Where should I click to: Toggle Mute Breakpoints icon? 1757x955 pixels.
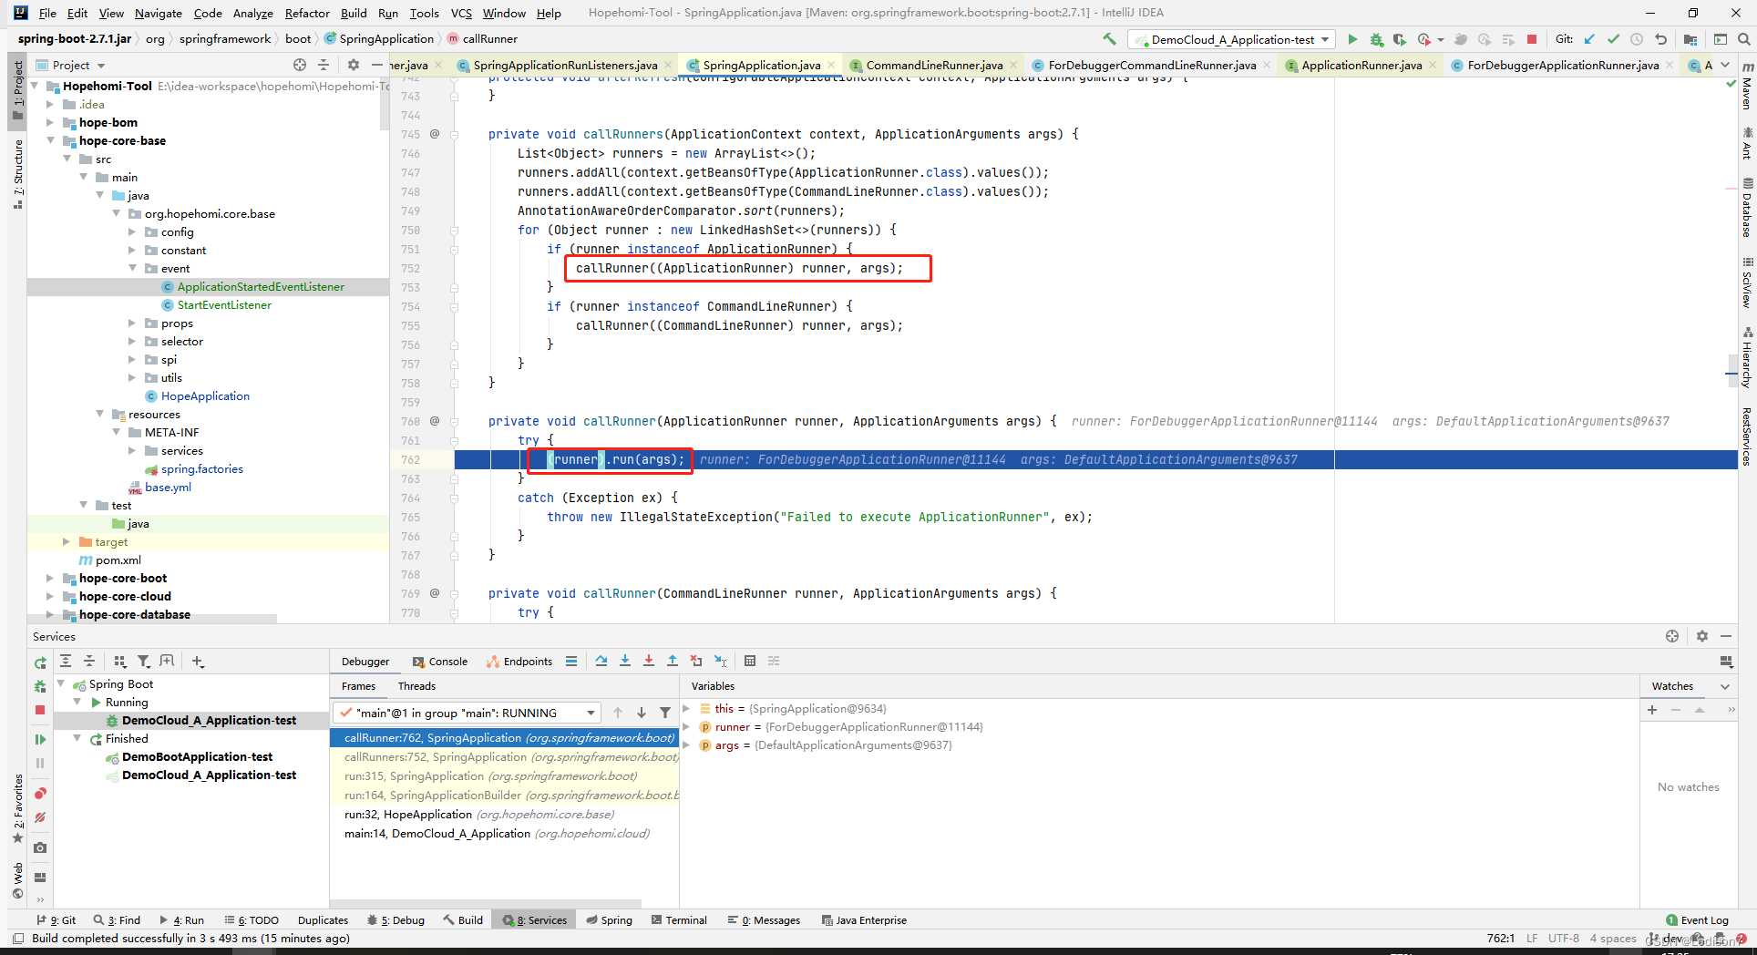[40, 817]
